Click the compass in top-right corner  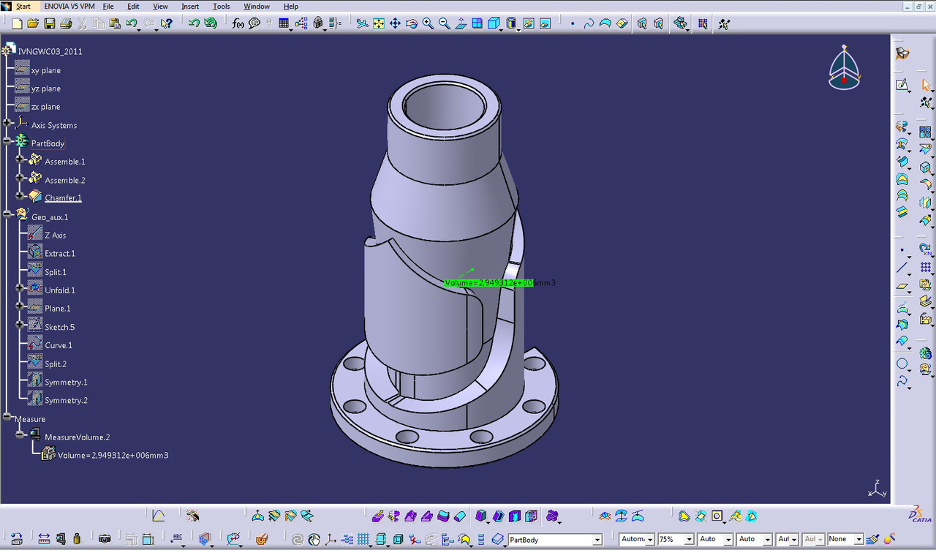coord(844,68)
